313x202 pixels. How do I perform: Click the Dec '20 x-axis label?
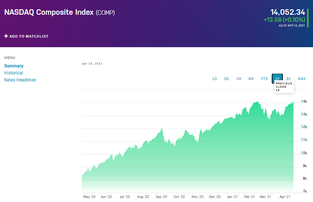click(x=215, y=197)
